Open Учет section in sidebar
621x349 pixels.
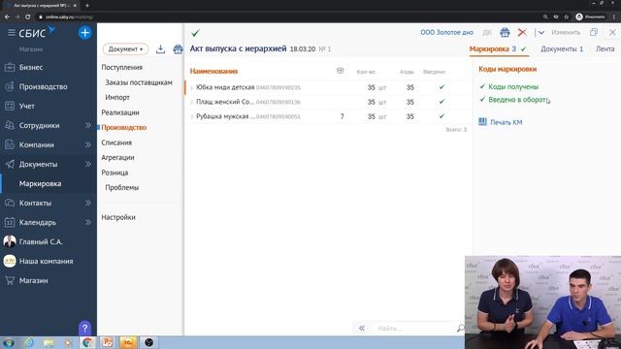[x=26, y=106]
